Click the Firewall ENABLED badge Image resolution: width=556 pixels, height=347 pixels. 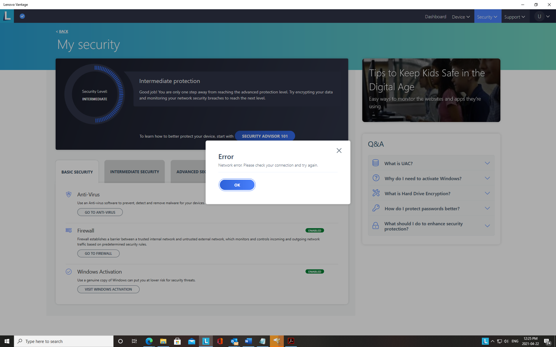point(315,231)
